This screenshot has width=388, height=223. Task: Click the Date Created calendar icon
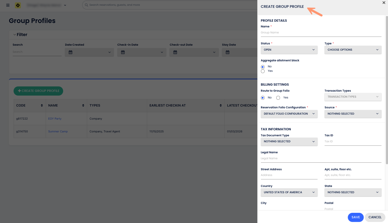click(x=70, y=52)
